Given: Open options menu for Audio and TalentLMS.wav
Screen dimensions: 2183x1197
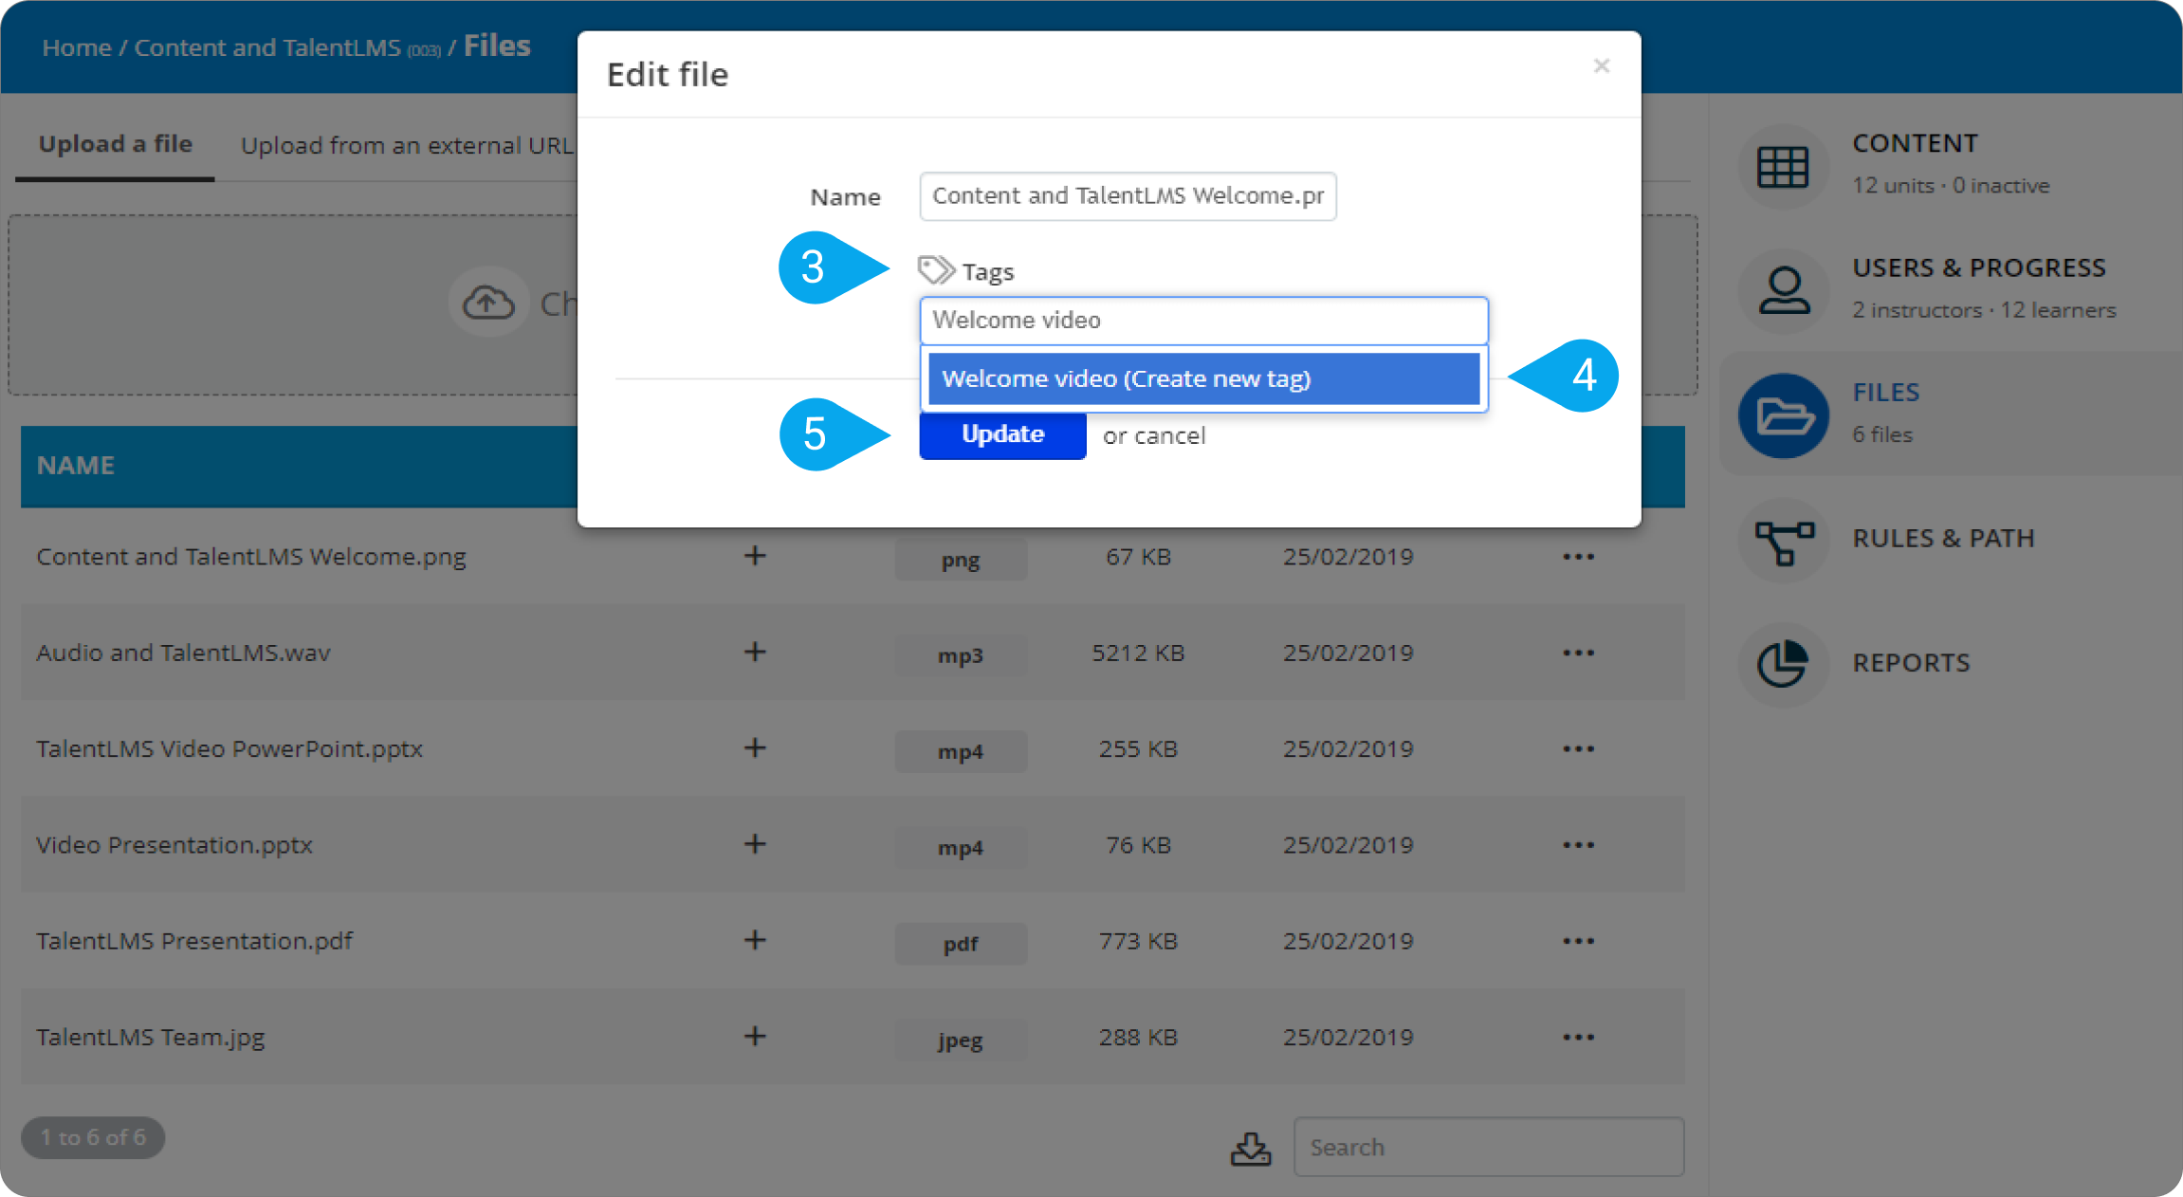Looking at the screenshot, I should tap(1578, 653).
